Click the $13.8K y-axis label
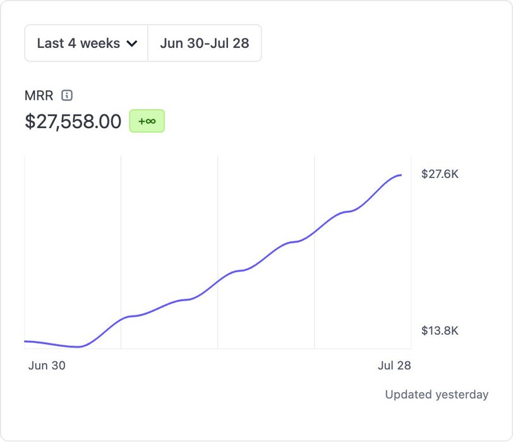Image resolution: width=513 pixels, height=442 pixels. pos(440,330)
